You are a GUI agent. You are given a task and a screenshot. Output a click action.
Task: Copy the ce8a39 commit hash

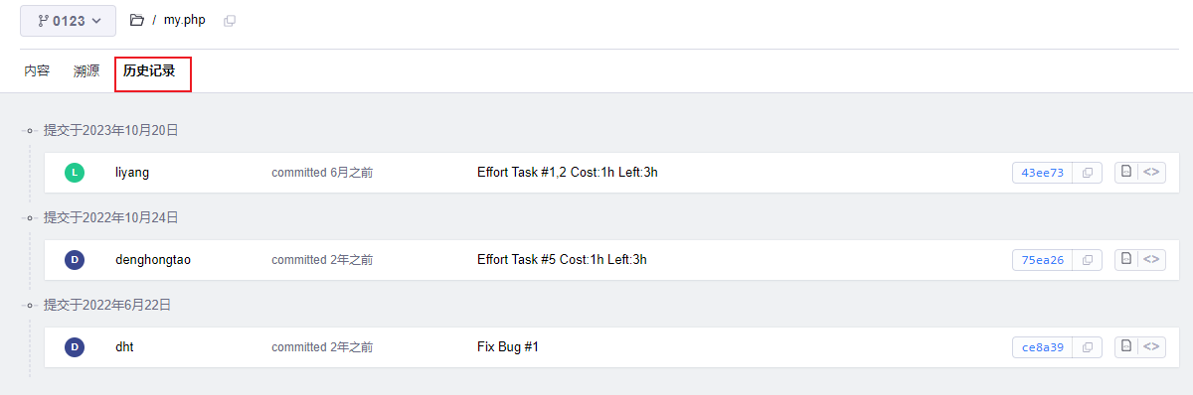(1088, 347)
